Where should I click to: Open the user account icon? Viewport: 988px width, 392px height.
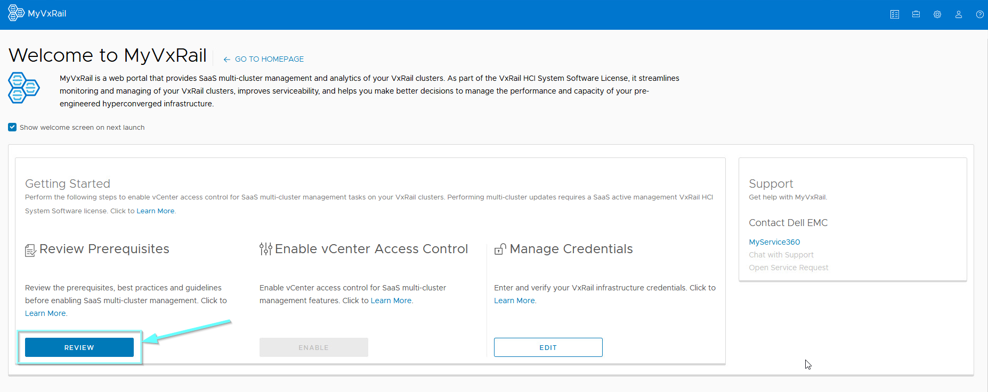[959, 14]
